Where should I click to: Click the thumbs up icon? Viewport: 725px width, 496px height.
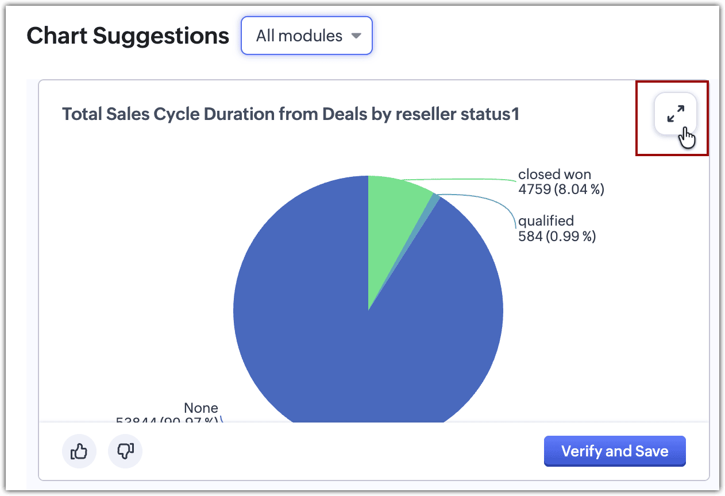[x=79, y=452]
